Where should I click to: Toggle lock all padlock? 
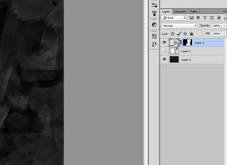pos(191,34)
